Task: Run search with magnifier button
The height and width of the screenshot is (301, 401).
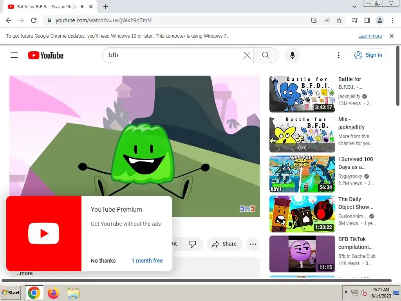Action: (x=266, y=55)
